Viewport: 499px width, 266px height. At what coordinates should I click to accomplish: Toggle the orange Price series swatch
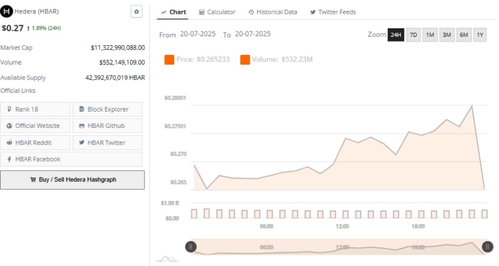click(169, 59)
